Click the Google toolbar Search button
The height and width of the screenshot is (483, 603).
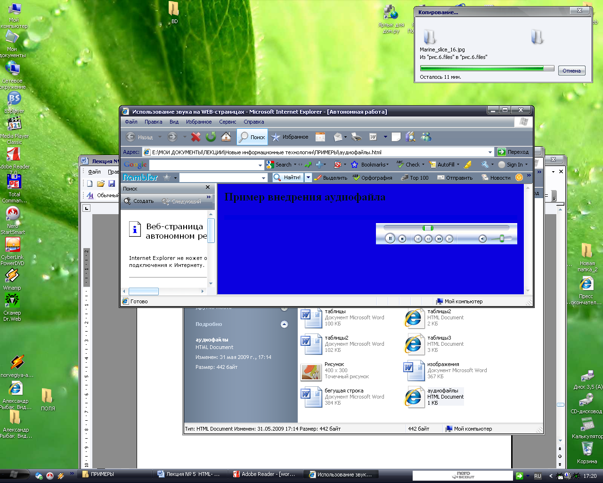[279, 165]
